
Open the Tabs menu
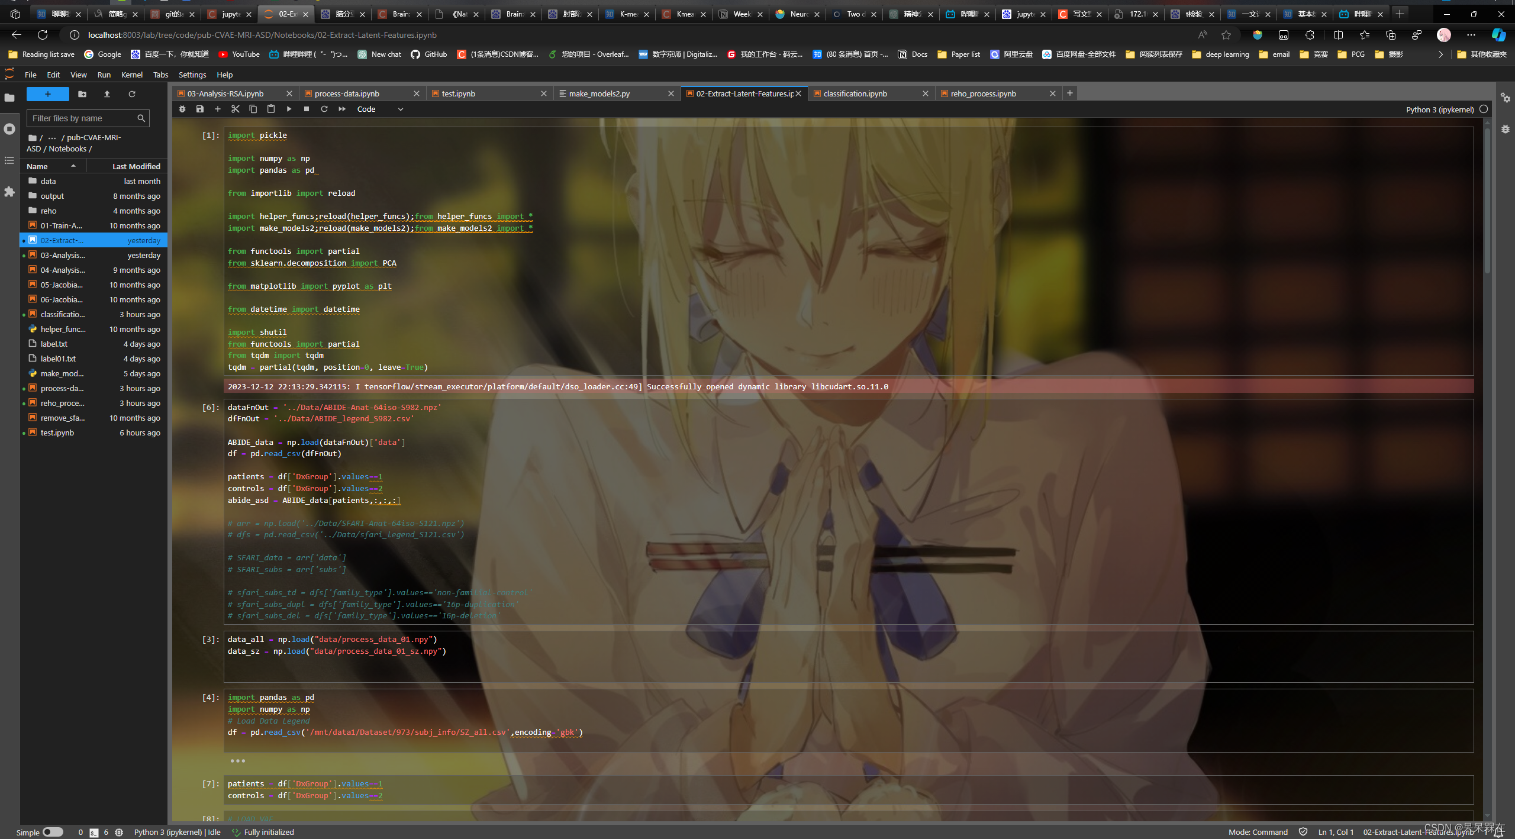point(161,75)
